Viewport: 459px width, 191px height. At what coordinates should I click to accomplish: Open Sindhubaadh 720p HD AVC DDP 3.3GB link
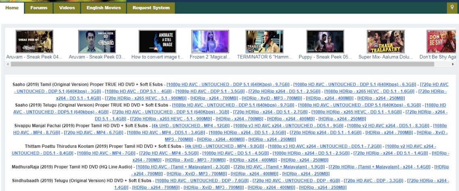[x=373, y=181]
